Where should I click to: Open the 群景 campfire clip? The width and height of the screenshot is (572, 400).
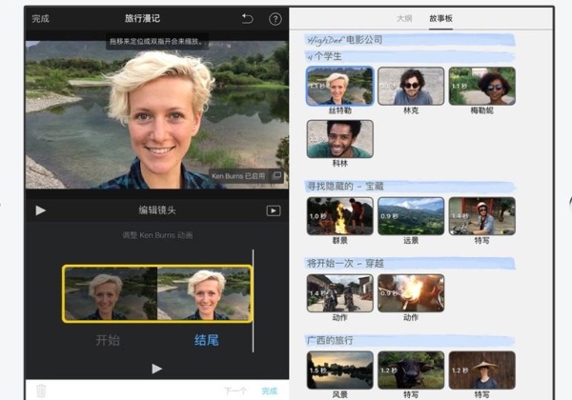(x=340, y=216)
